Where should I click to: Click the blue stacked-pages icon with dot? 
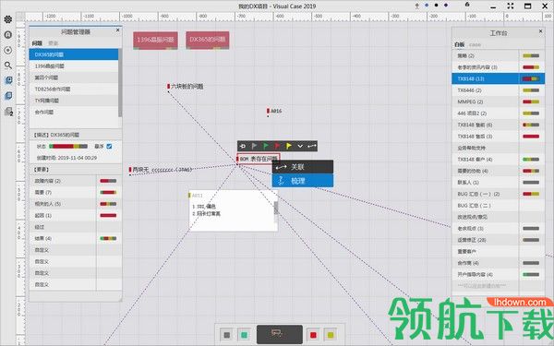click(8, 80)
